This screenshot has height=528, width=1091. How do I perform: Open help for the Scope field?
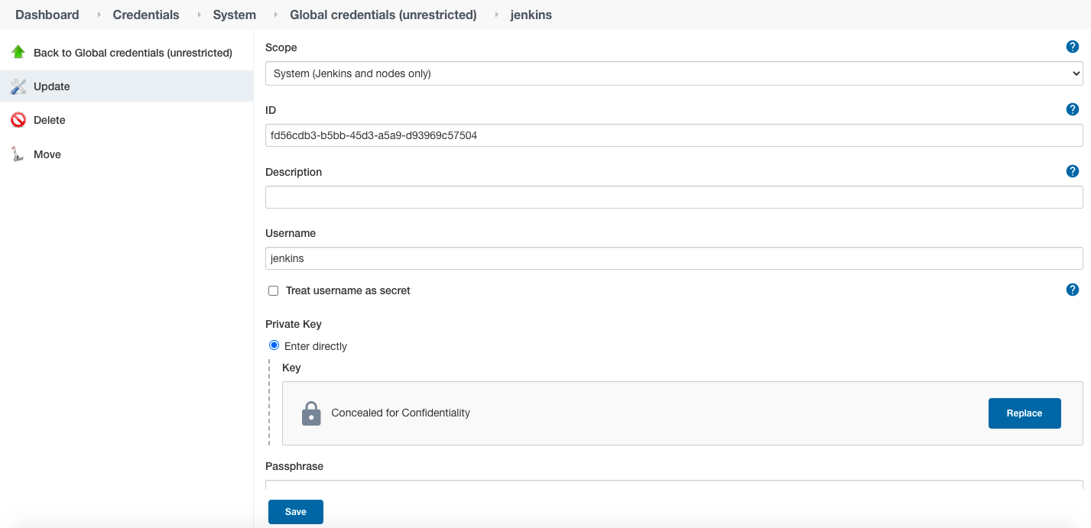[x=1072, y=47]
